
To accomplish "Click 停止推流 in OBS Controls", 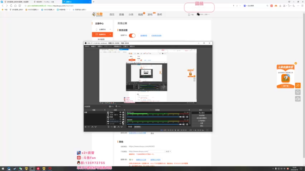I will pyautogui.click(x=202, y=113).
